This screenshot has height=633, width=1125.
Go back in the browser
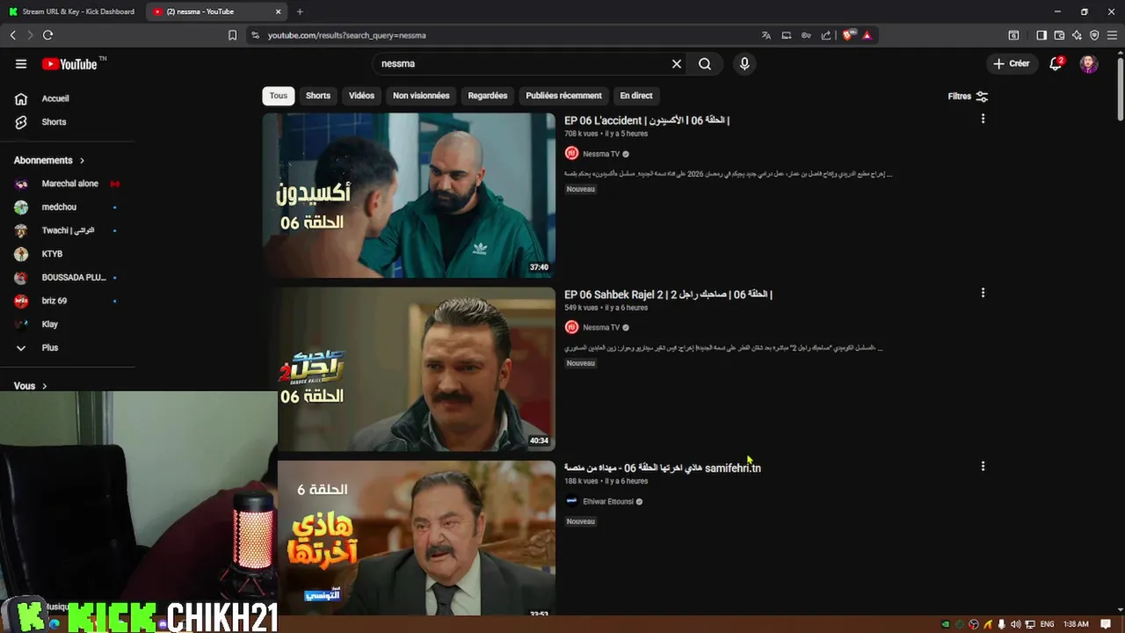pos(12,35)
